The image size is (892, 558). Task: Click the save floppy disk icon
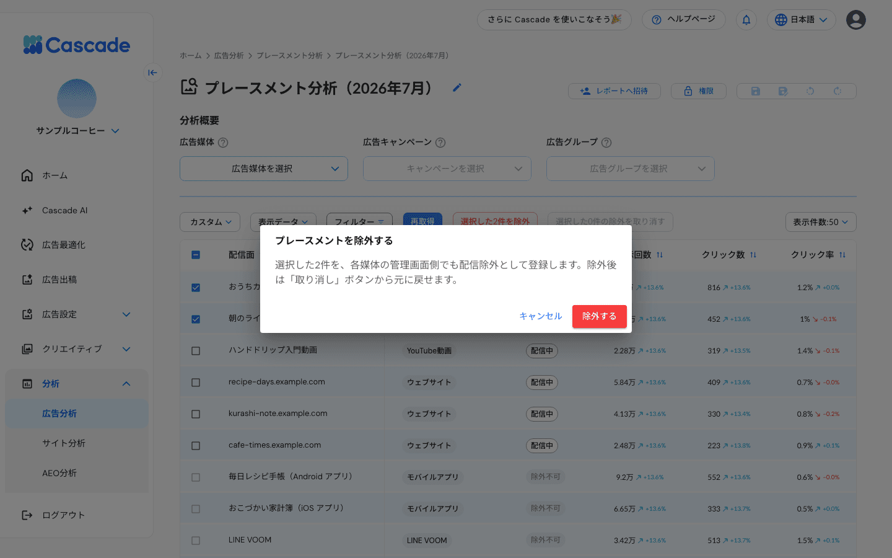click(x=756, y=91)
